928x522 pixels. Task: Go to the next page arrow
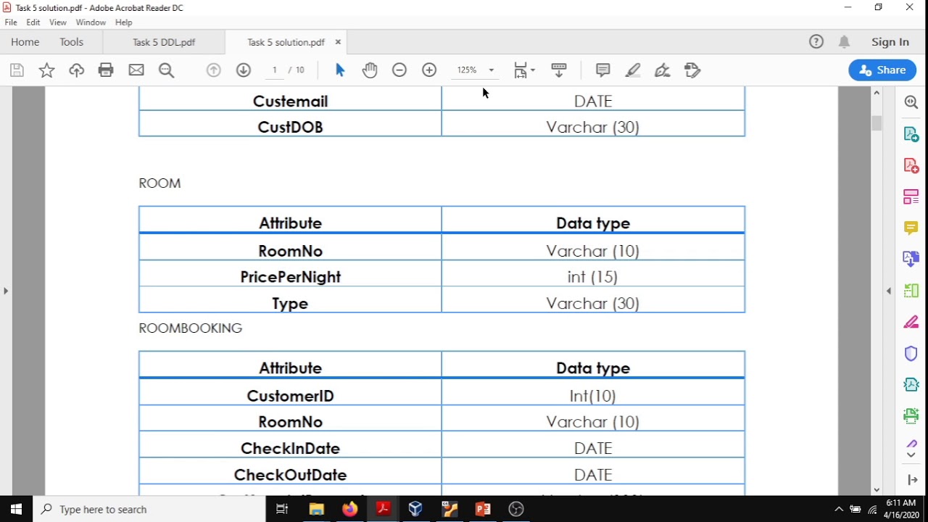point(244,70)
